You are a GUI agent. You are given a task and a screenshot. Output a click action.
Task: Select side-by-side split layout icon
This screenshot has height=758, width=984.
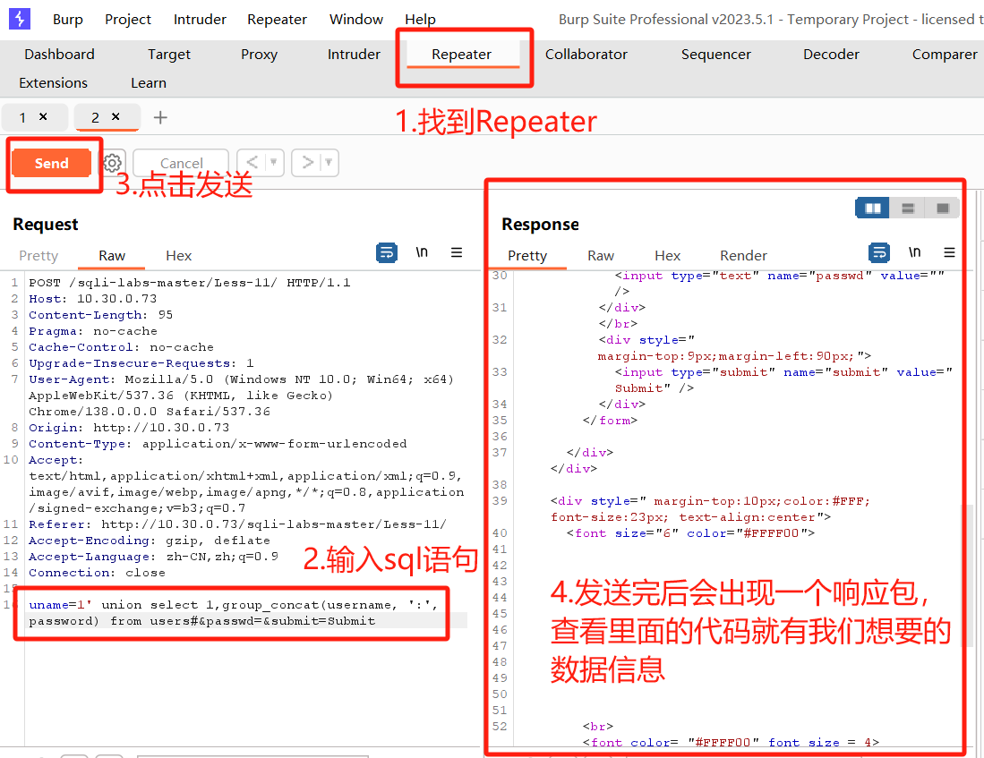click(872, 209)
